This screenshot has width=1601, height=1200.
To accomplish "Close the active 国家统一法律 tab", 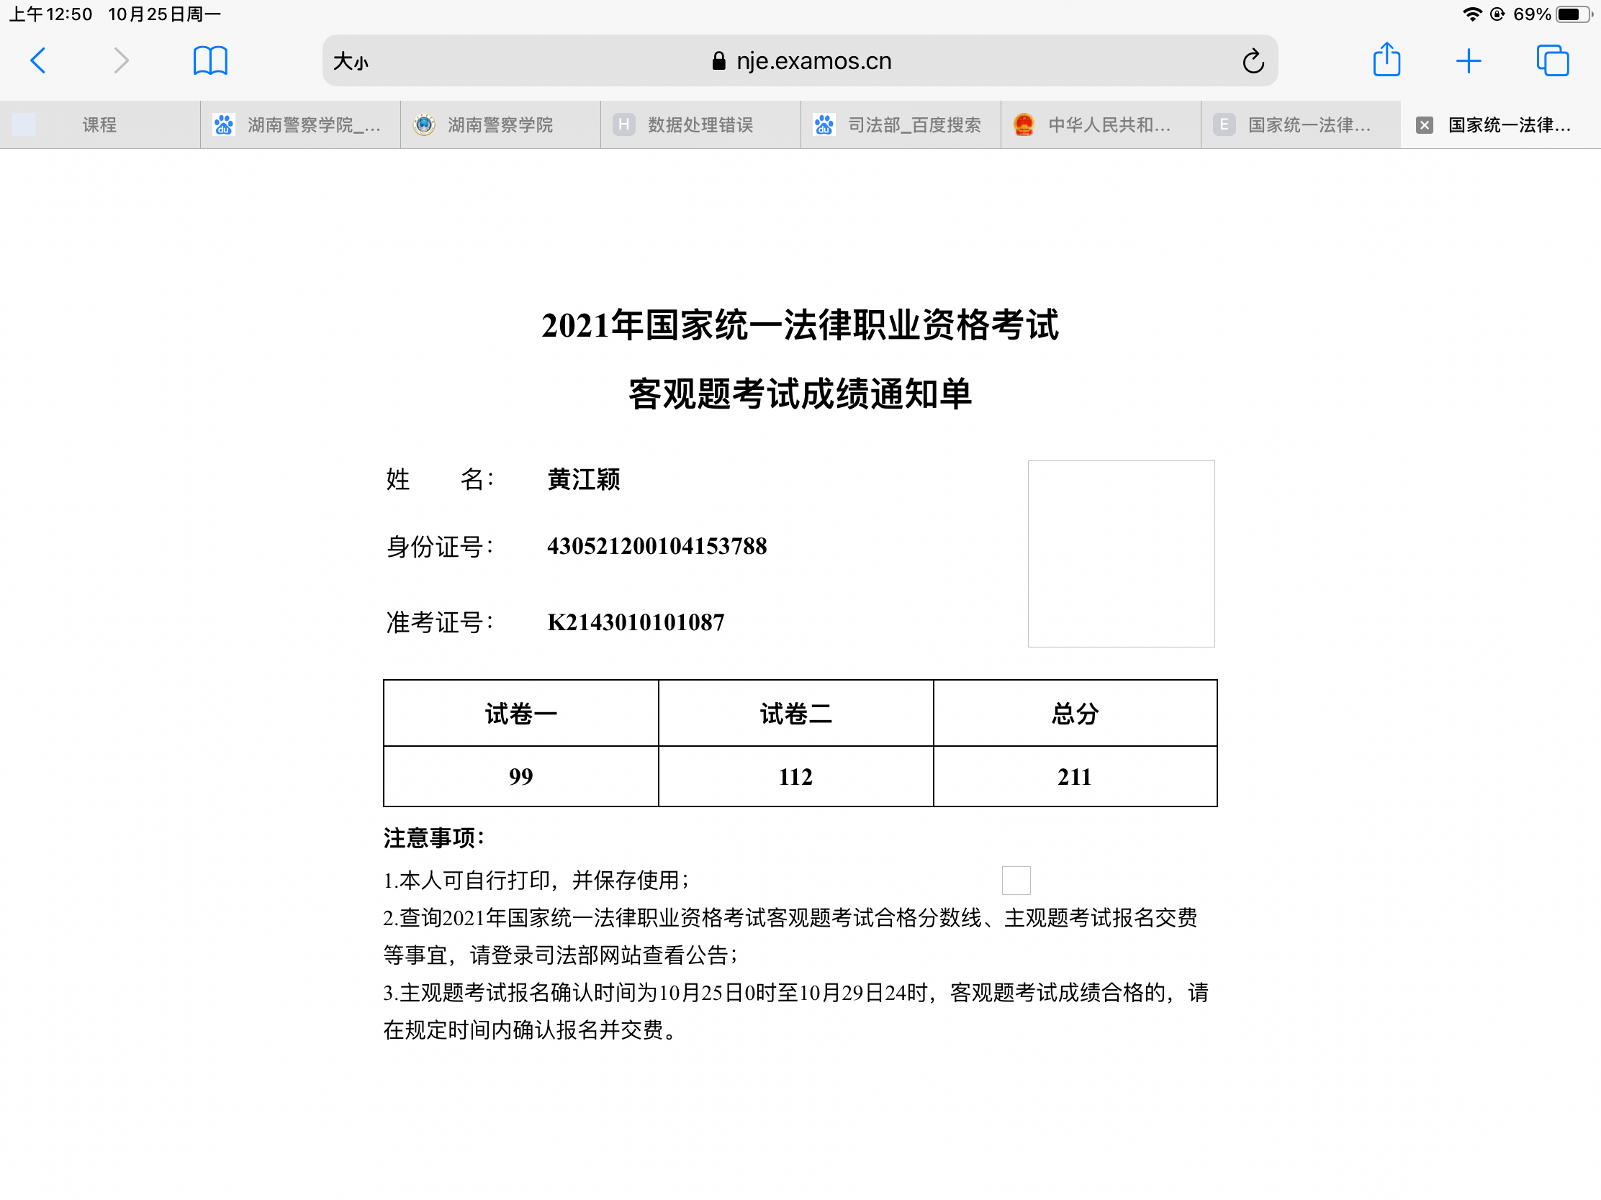I will [1424, 125].
